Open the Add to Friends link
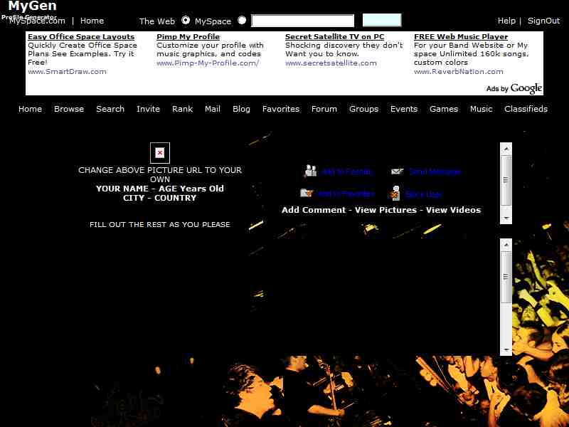The width and height of the screenshot is (569, 427). point(346,172)
